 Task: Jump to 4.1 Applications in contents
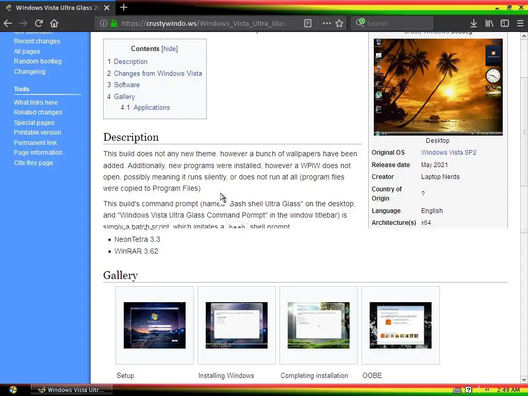(145, 107)
